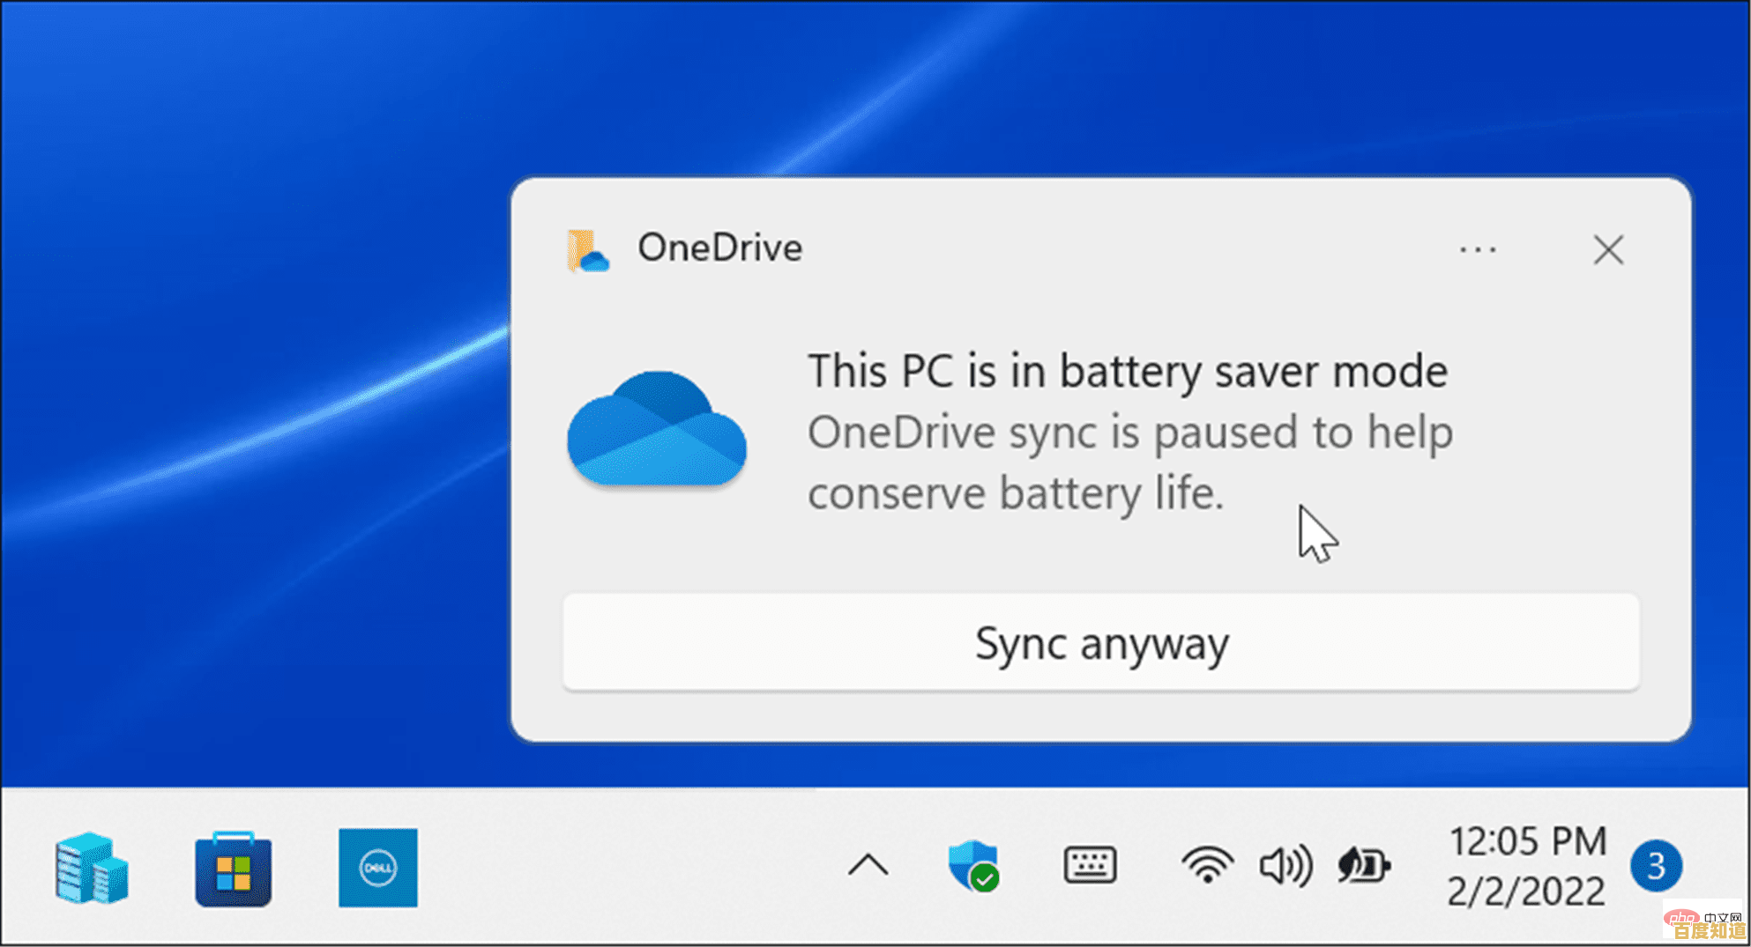
Task: Dismiss the OneDrive notification with the X
Action: pos(1608,250)
